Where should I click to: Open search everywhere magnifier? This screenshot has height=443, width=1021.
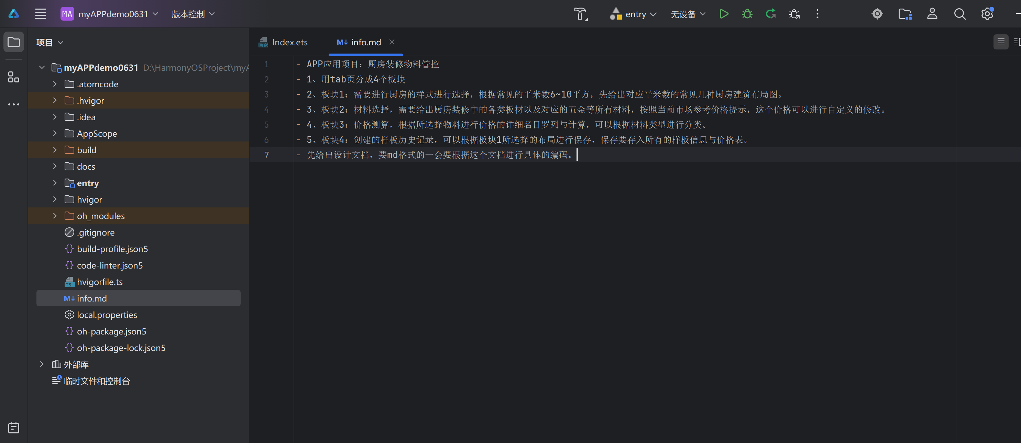click(959, 14)
